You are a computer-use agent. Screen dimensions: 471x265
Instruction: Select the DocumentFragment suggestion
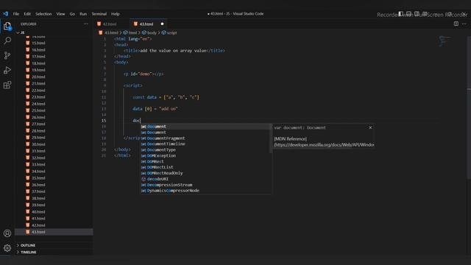(x=206, y=138)
